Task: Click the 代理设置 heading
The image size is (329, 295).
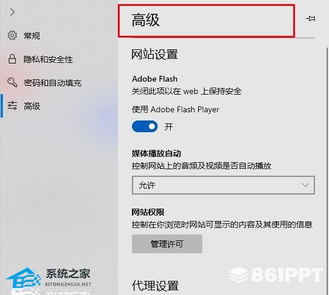Action: (155, 286)
